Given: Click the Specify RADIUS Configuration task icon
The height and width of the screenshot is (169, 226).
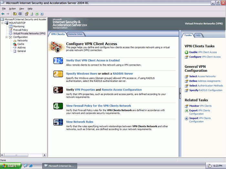Looking at the screenshot, I should 186,90.
